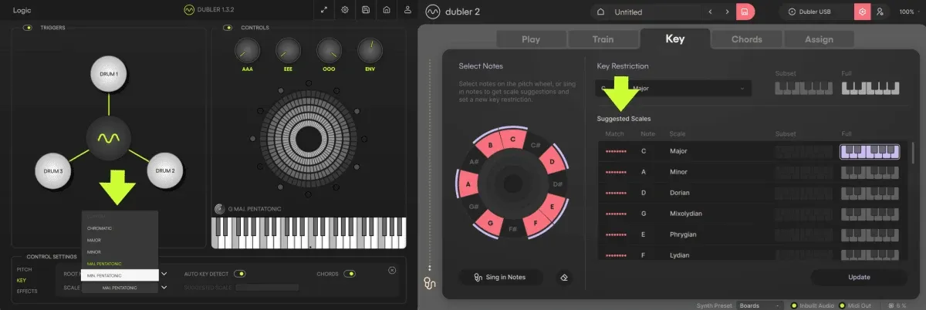Open the user profile icon in Dubler 1.3.2
The width and height of the screenshot is (926, 310).
pos(407,10)
